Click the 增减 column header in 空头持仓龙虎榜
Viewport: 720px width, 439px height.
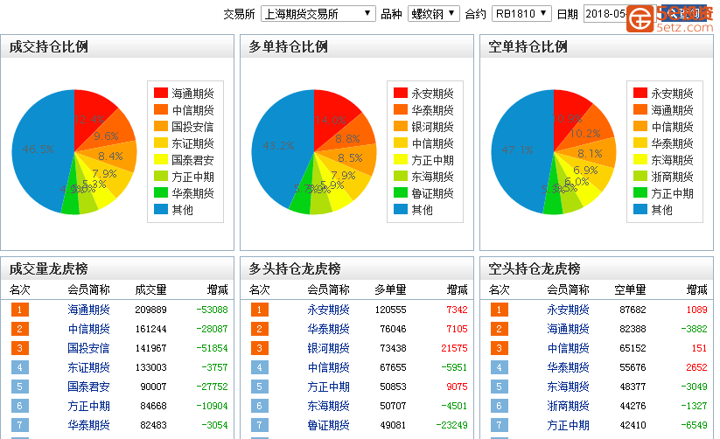point(696,289)
